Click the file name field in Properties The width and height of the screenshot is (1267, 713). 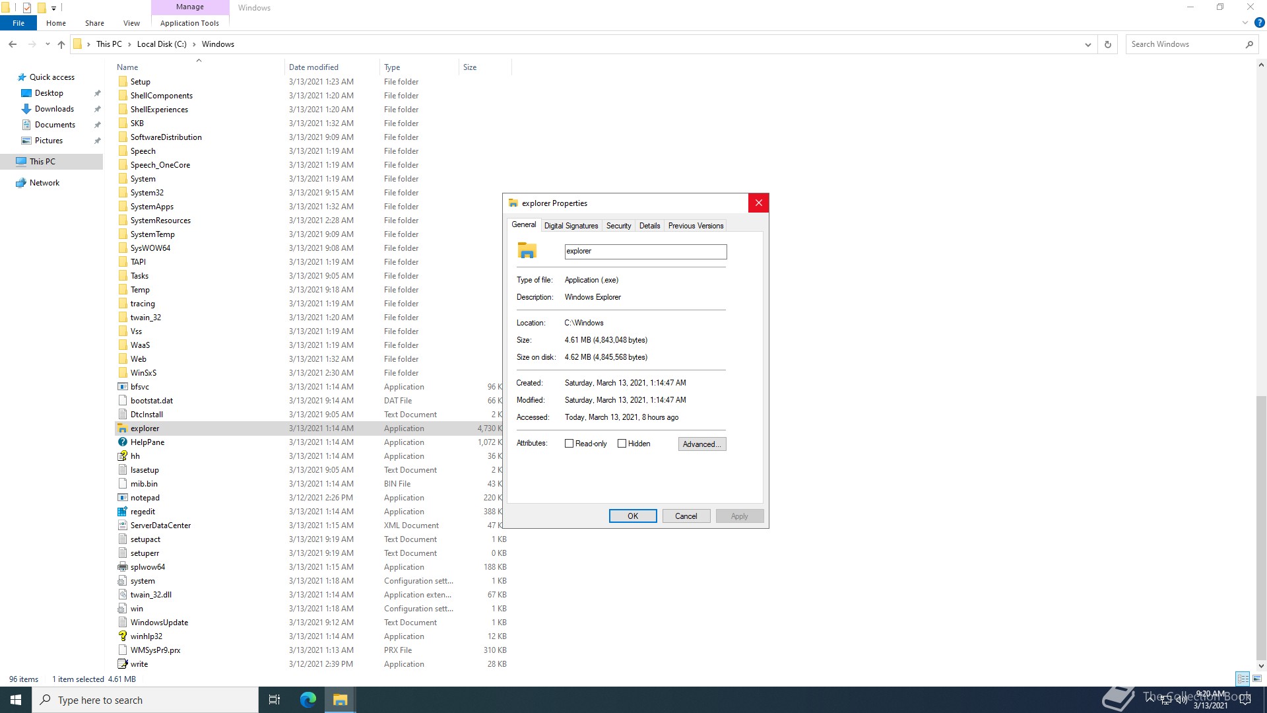click(646, 252)
